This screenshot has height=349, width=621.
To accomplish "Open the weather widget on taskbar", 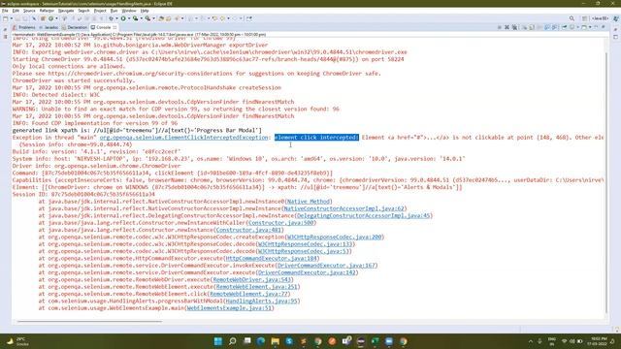I will pyautogui.click(x=17, y=341).
